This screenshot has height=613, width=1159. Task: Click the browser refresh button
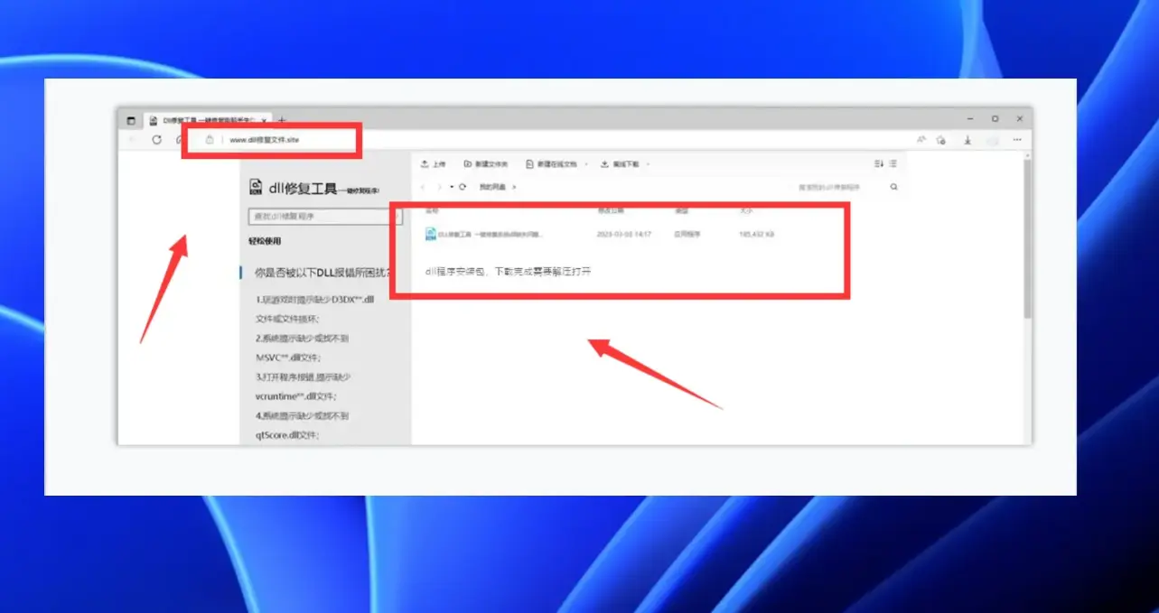pyautogui.click(x=156, y=140)
